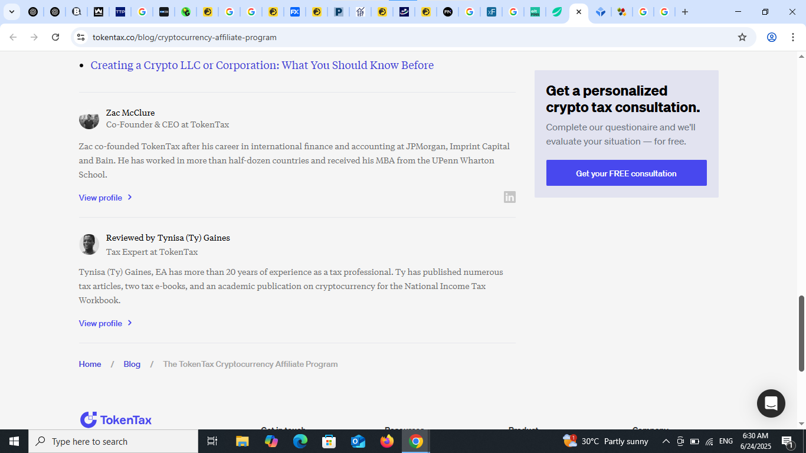806x453 pixels.
Task: Open Zac McClure's LinkedIn icon
Action: pyautogui.click(x=510, y=197)
